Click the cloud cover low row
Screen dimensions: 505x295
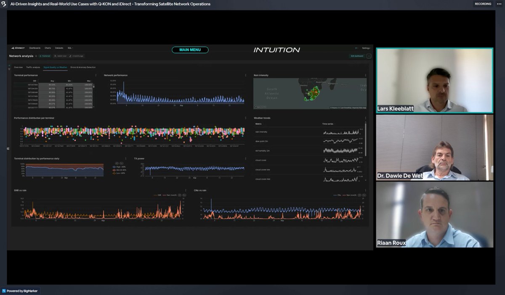point(309,169)
